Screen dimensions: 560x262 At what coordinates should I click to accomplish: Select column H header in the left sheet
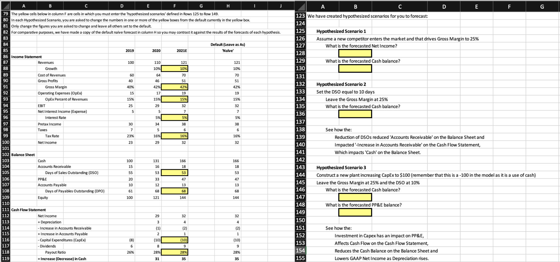(x=228, y=6)
